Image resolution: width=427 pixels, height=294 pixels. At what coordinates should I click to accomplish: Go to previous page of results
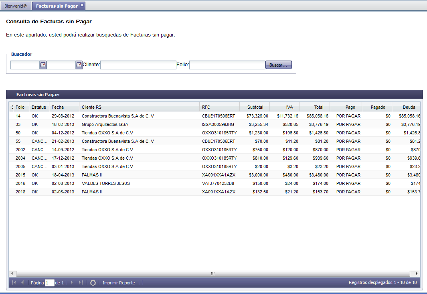coord(22,283)
